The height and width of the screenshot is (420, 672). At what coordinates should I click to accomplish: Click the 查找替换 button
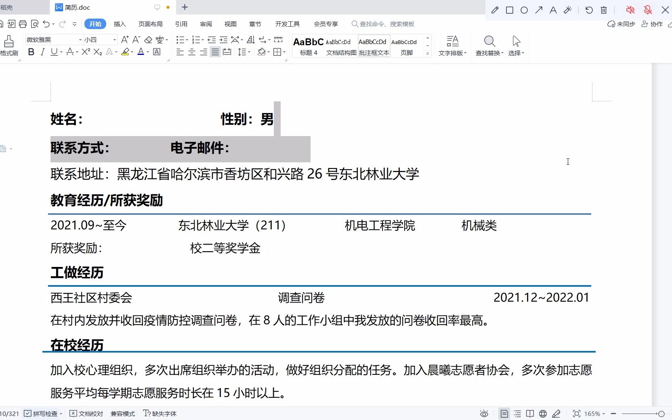489,46
